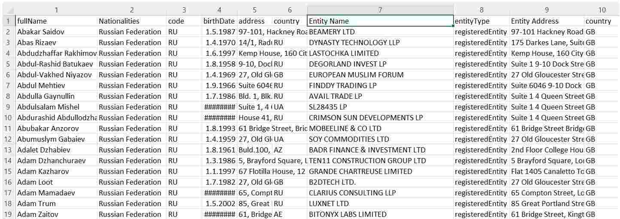The image size is (620, 219).
Task: Select the corner select-all triangle
Action: [x=8, y=10]
